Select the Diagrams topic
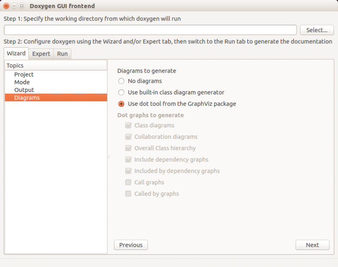The image size is (338, 267). click(27, 98)
